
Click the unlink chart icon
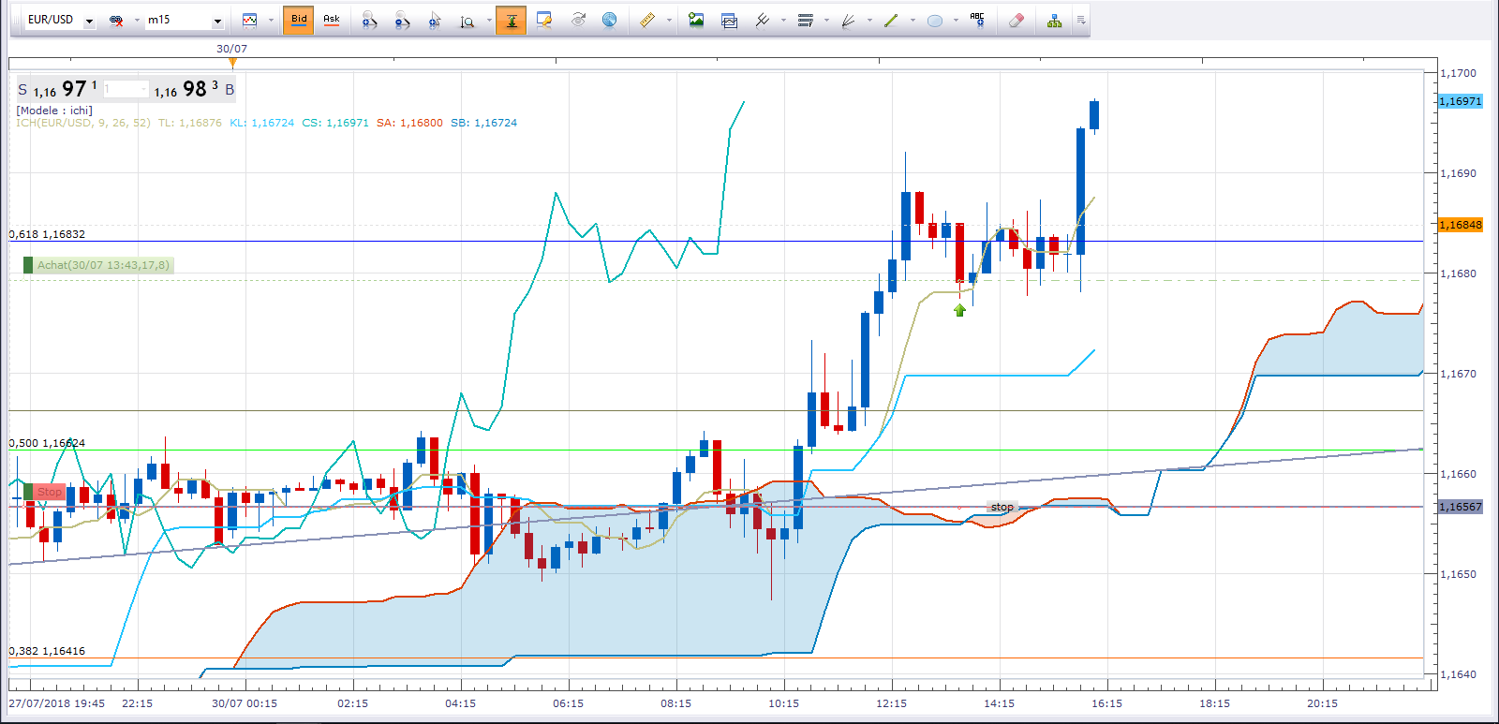116,21
